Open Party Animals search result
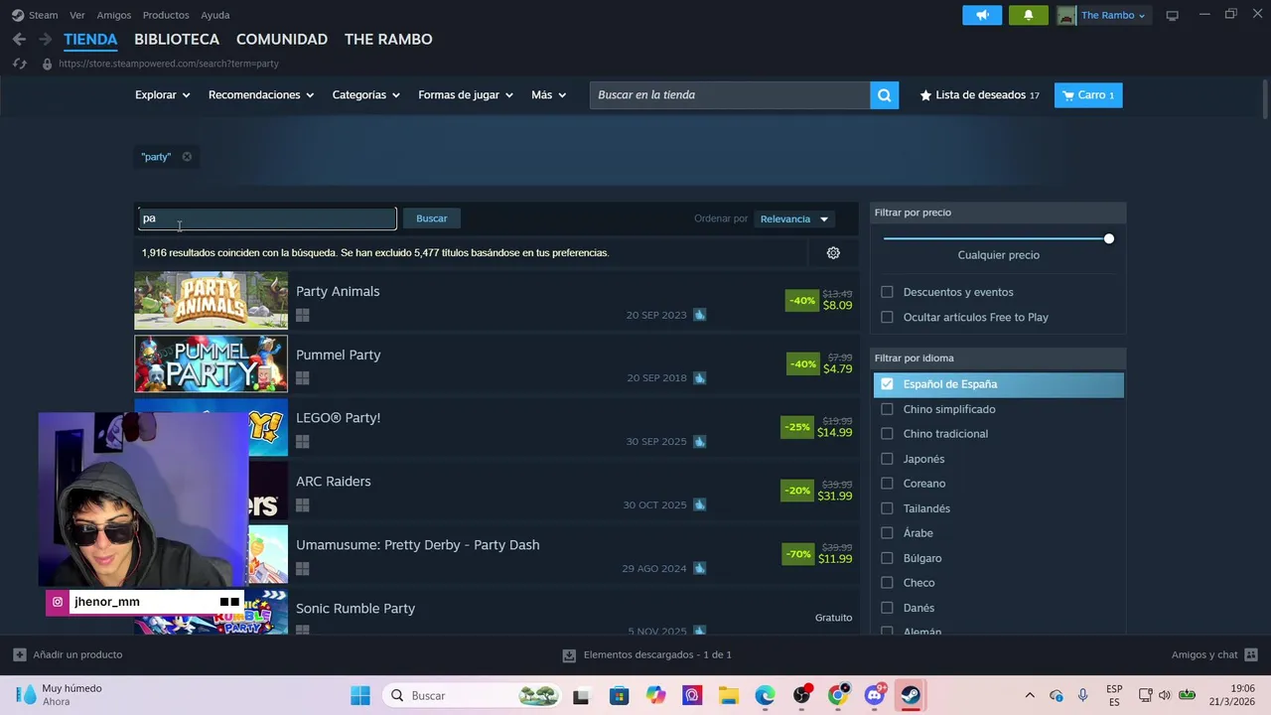The image size is (1271, 715). tap(495, 301)
